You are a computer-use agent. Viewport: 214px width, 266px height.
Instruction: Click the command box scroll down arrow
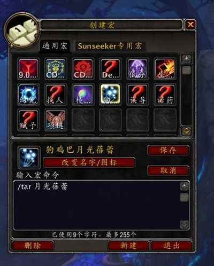[185, 224]
